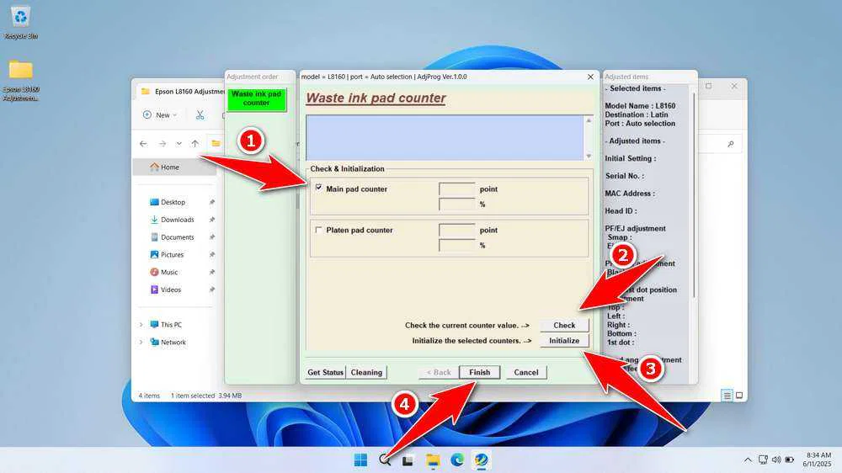Open the New dropdown in File Explorer
The height and width of the screenshot is (473, 842).
click(159, 115)
